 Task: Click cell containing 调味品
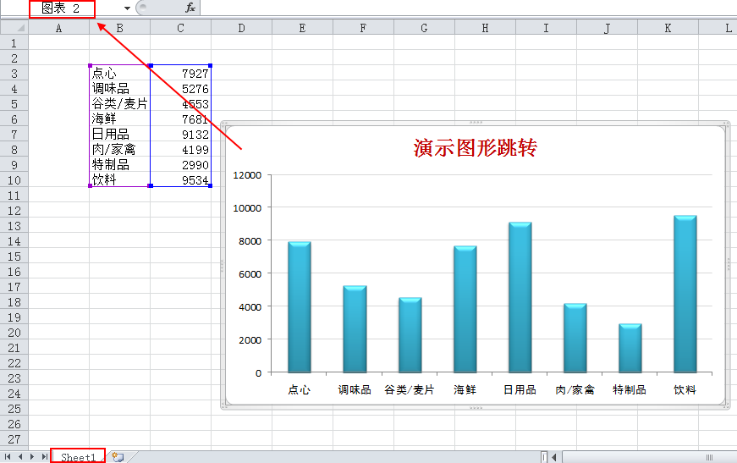tap(120, 88)
